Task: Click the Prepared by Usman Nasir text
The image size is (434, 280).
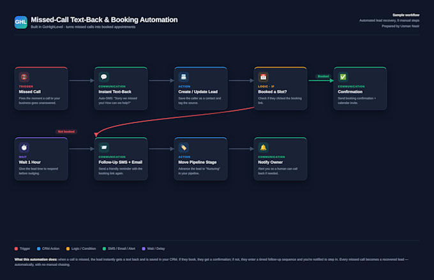Action: click(401, 26)
